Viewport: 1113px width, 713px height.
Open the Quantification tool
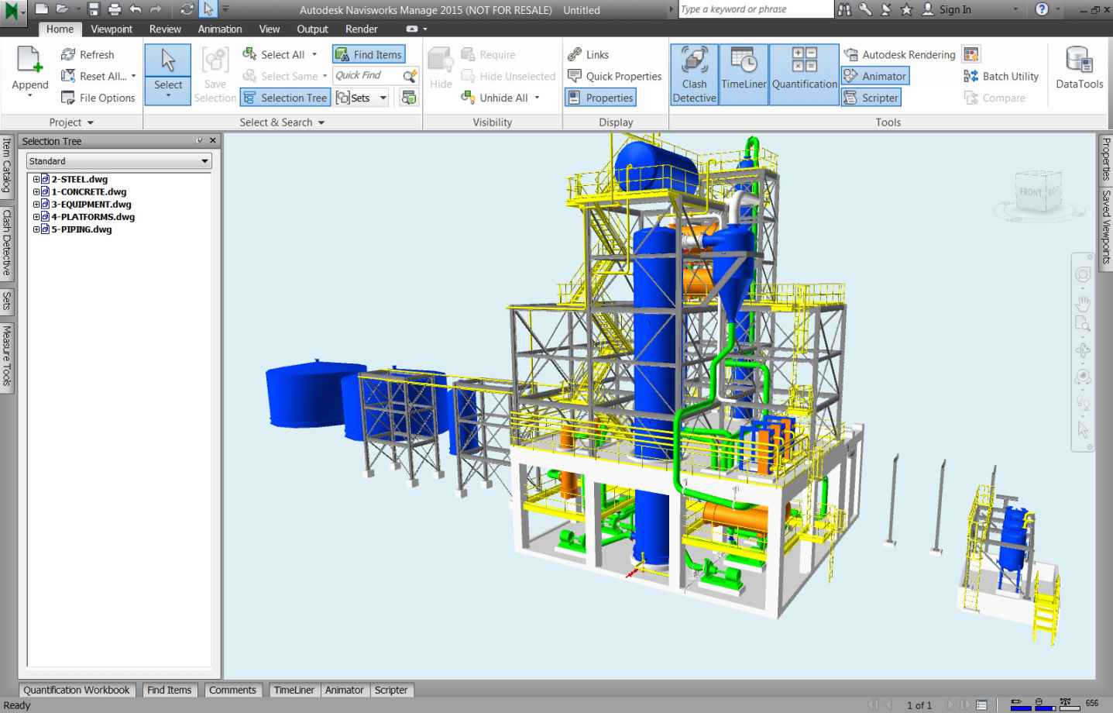[804, 74]
